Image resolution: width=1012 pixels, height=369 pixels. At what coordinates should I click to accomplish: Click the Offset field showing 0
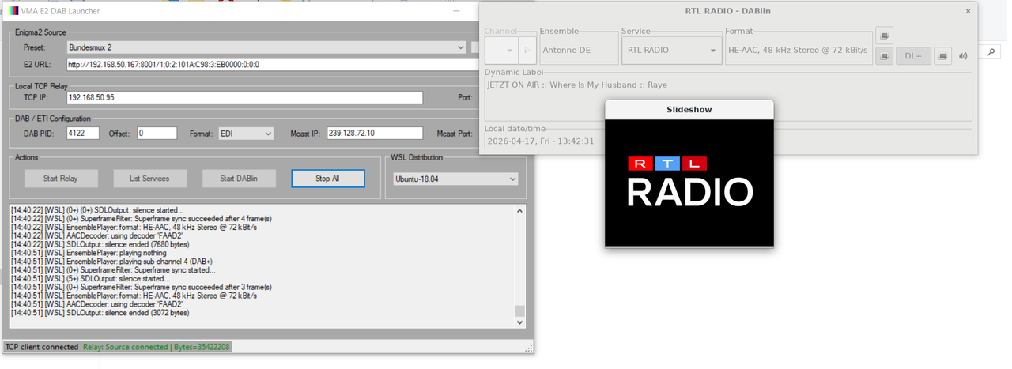(157, 134)
